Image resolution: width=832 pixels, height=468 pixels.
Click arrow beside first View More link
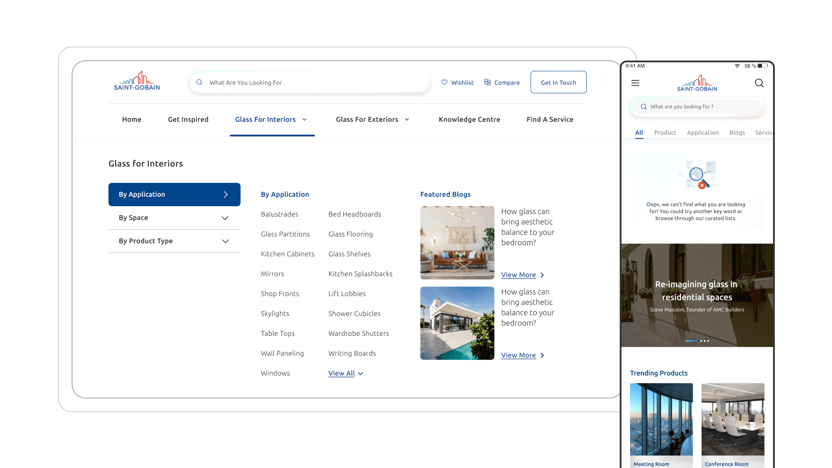tap(542, 275)
